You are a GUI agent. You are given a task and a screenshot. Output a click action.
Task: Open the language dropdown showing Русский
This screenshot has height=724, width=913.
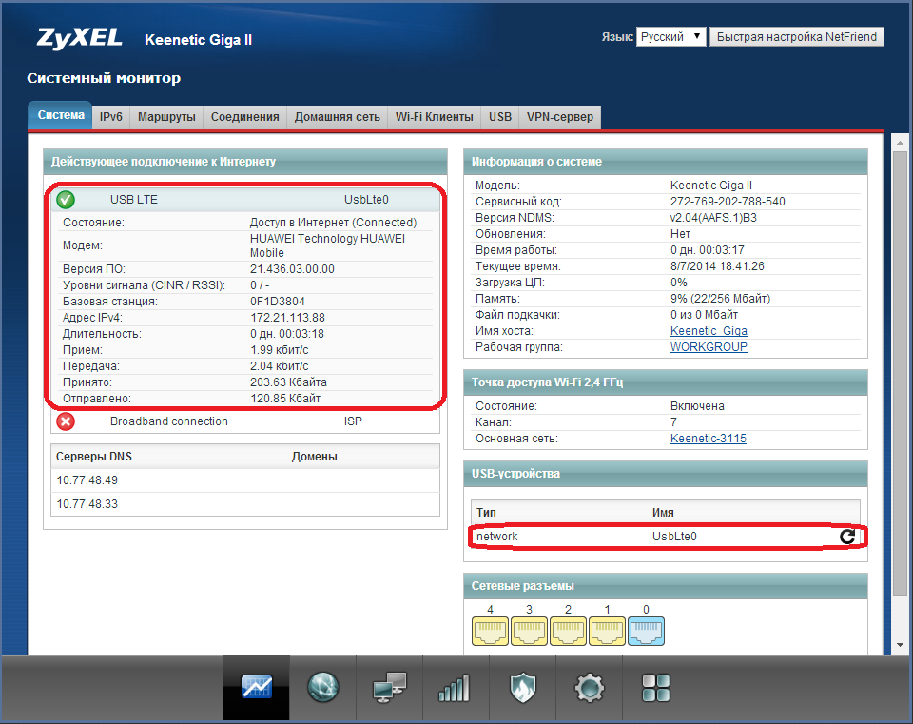[670, 37]
